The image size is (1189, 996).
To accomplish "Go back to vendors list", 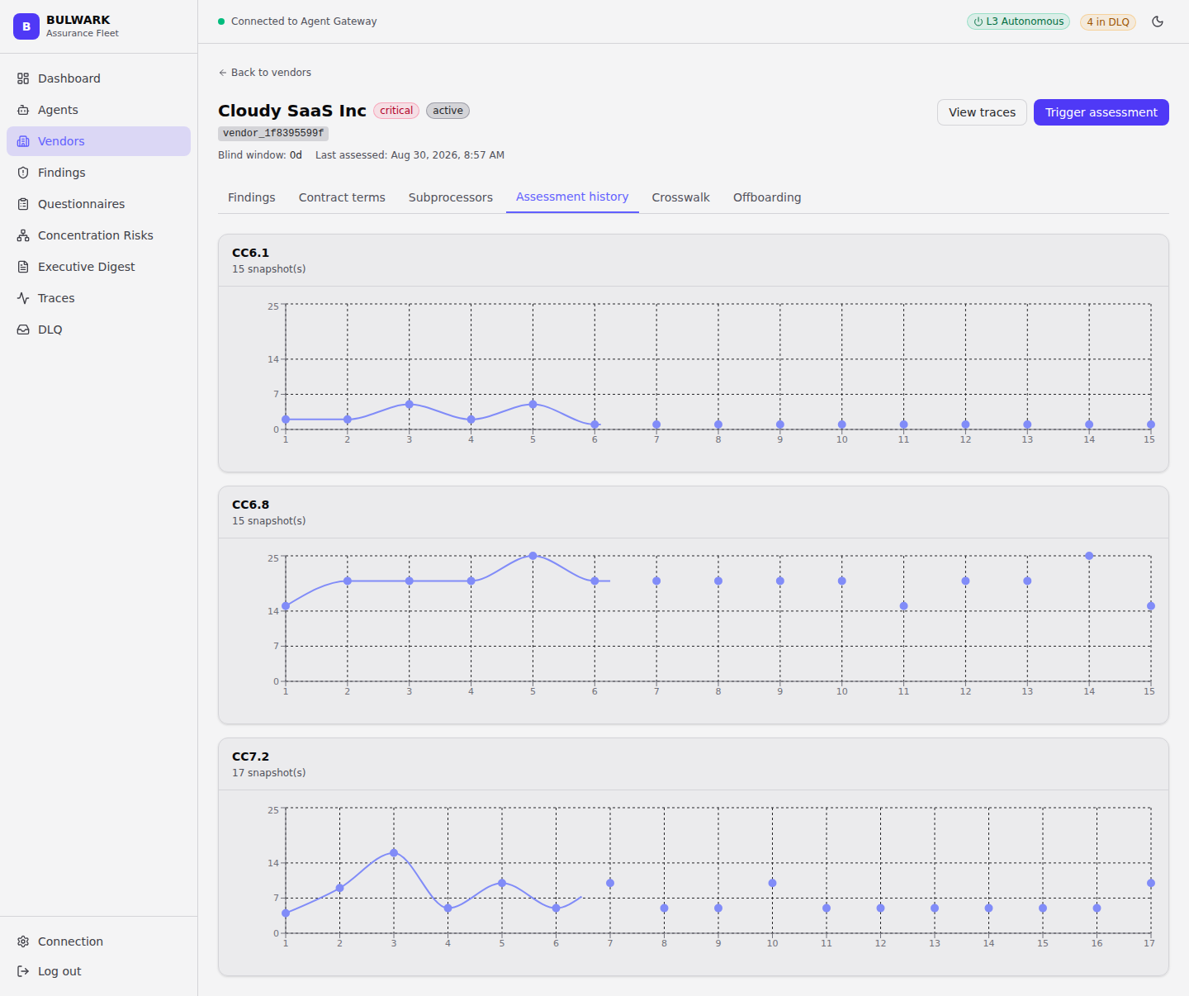I will click(x=265, y=73).
